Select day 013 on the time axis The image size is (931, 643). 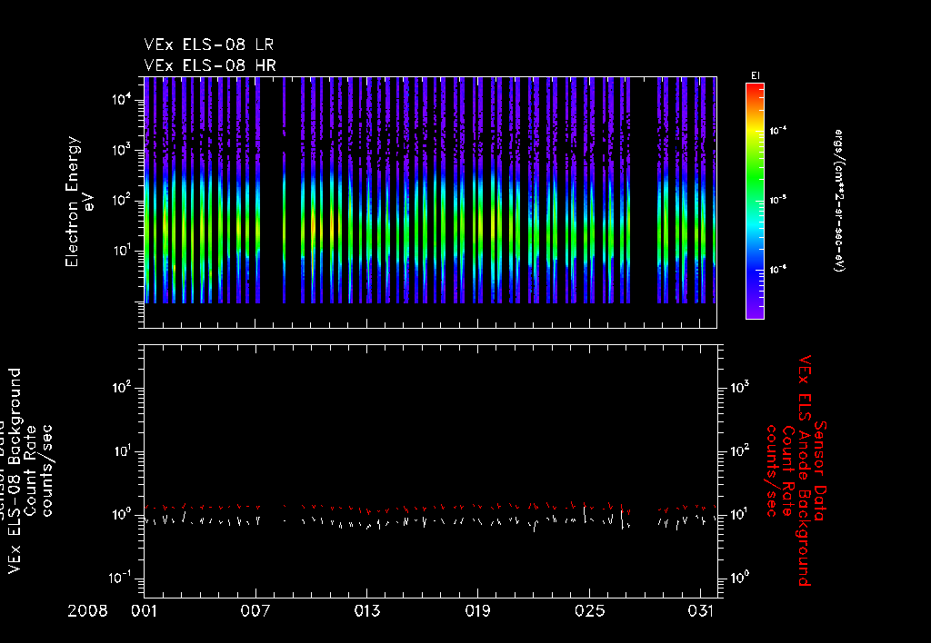point(367,609)
